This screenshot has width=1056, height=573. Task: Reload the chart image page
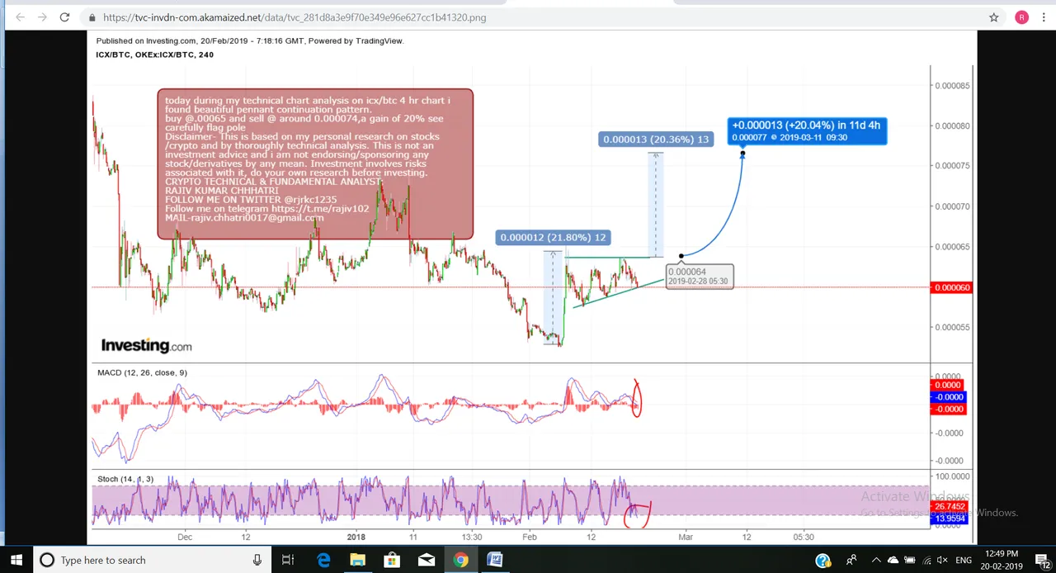(x=64, y=17)
